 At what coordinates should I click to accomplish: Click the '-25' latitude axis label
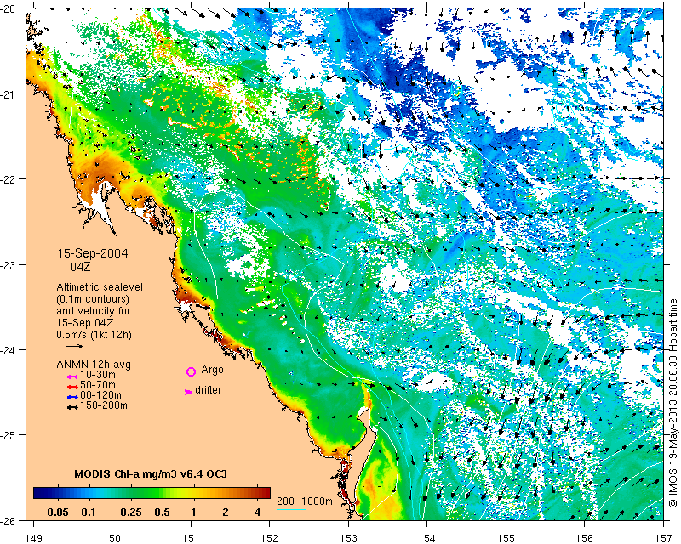pyautogui.click(x=9, y=434)
